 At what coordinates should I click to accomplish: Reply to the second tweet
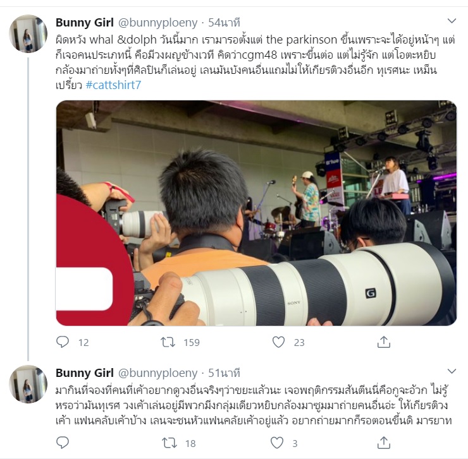click(63, 443)
